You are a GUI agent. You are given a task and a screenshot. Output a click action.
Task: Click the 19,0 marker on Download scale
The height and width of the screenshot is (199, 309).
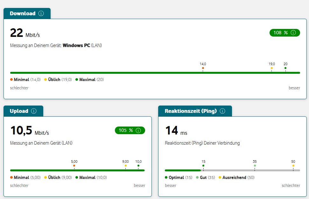(271, 68)
